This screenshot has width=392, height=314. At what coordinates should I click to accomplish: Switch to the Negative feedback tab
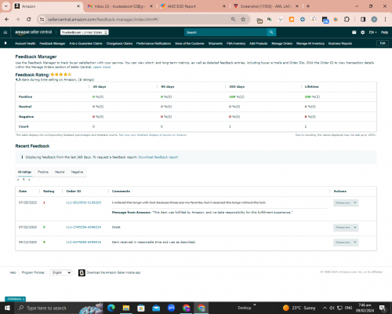[x=77, y=172]
